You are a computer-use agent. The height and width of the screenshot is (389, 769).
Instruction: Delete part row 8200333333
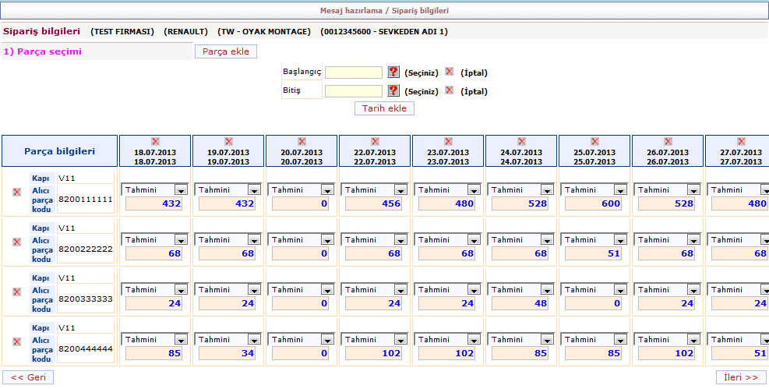[x=16, y=292]
